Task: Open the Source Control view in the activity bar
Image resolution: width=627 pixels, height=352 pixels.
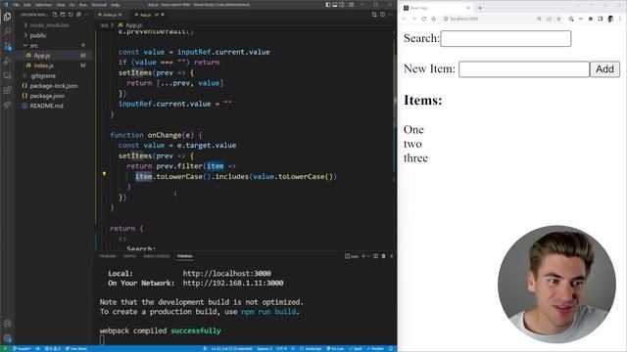Action: click(7, 46)
